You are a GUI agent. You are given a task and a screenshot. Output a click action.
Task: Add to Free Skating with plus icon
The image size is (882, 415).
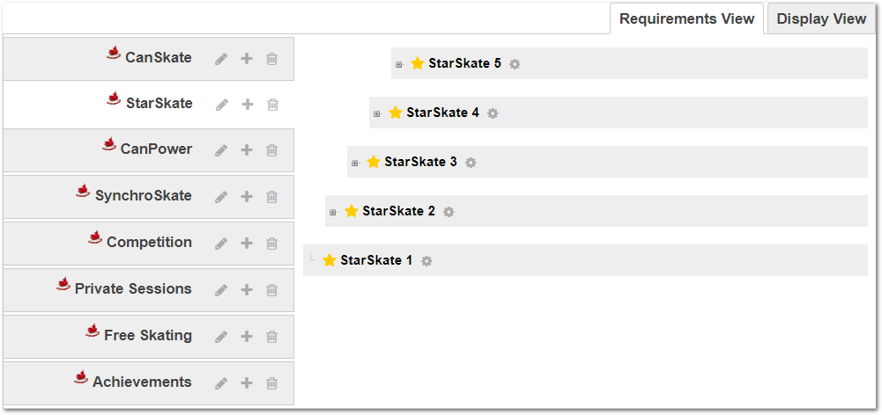click(247, 337)
